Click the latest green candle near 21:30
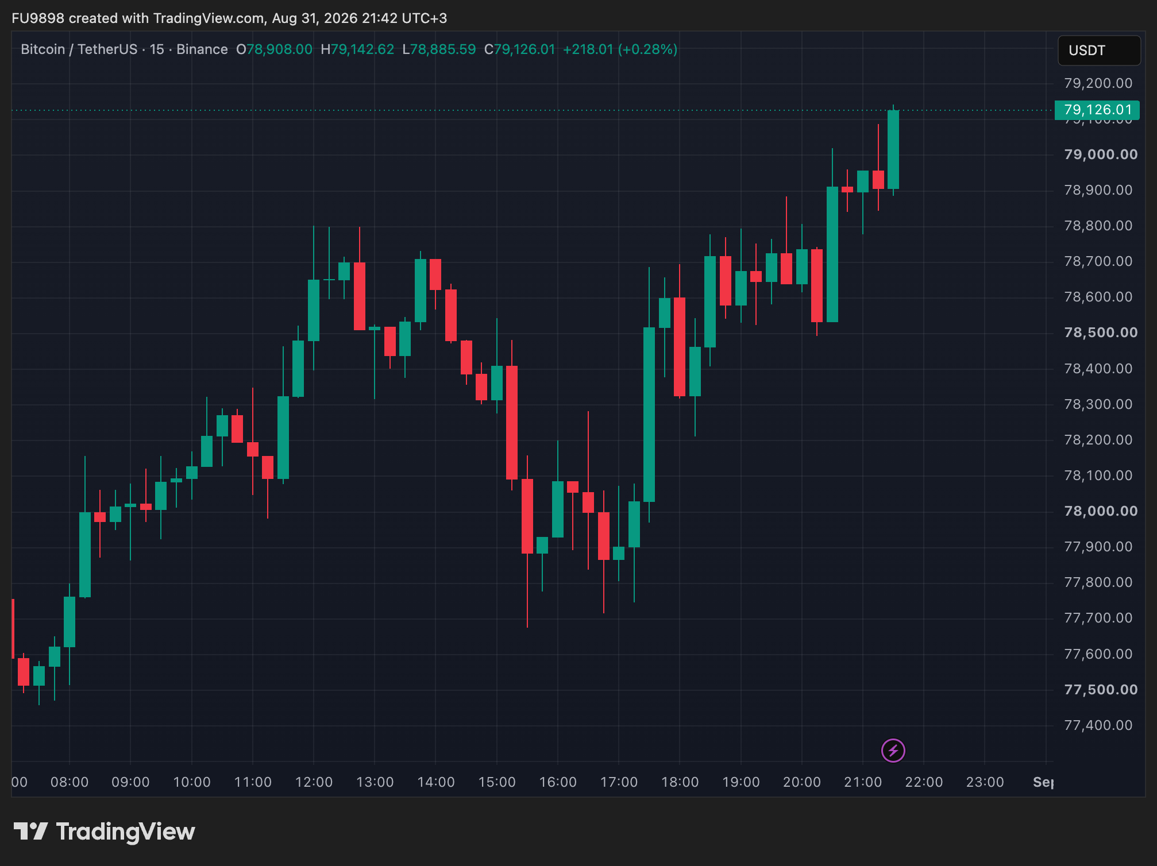The height and width of the screenshot is (866, 1157). tap(893, 149)
